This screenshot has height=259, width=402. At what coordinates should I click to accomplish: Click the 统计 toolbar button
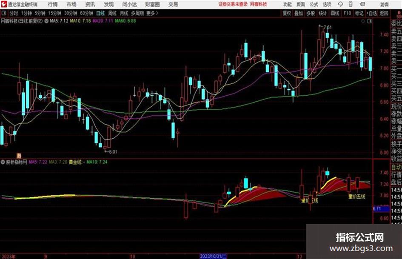point(323,13)
